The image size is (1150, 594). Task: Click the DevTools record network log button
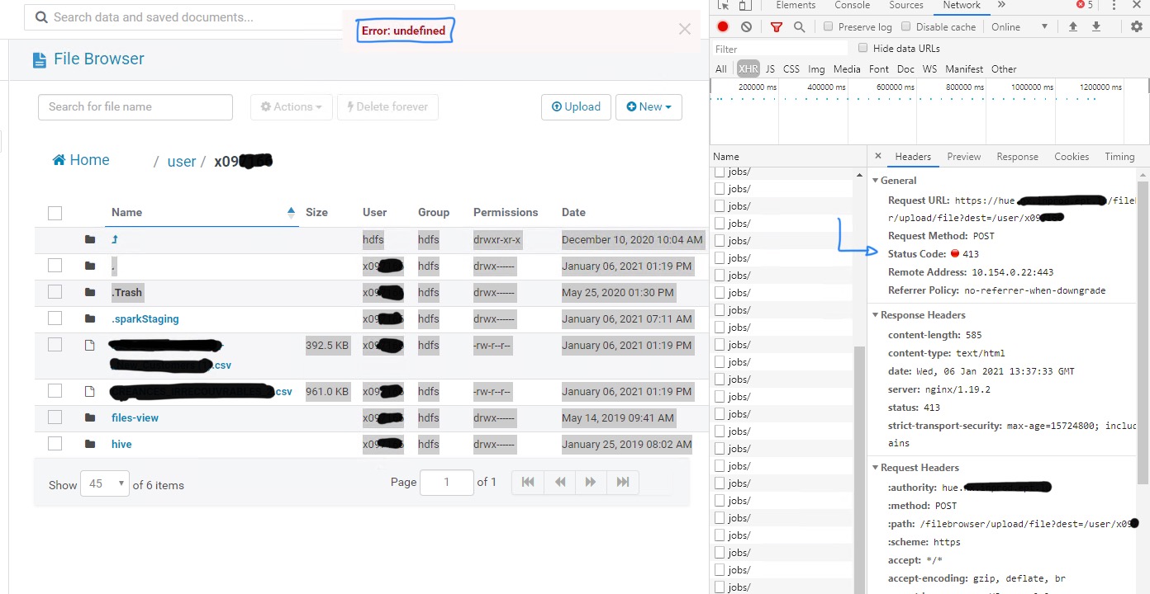[723, 27]
